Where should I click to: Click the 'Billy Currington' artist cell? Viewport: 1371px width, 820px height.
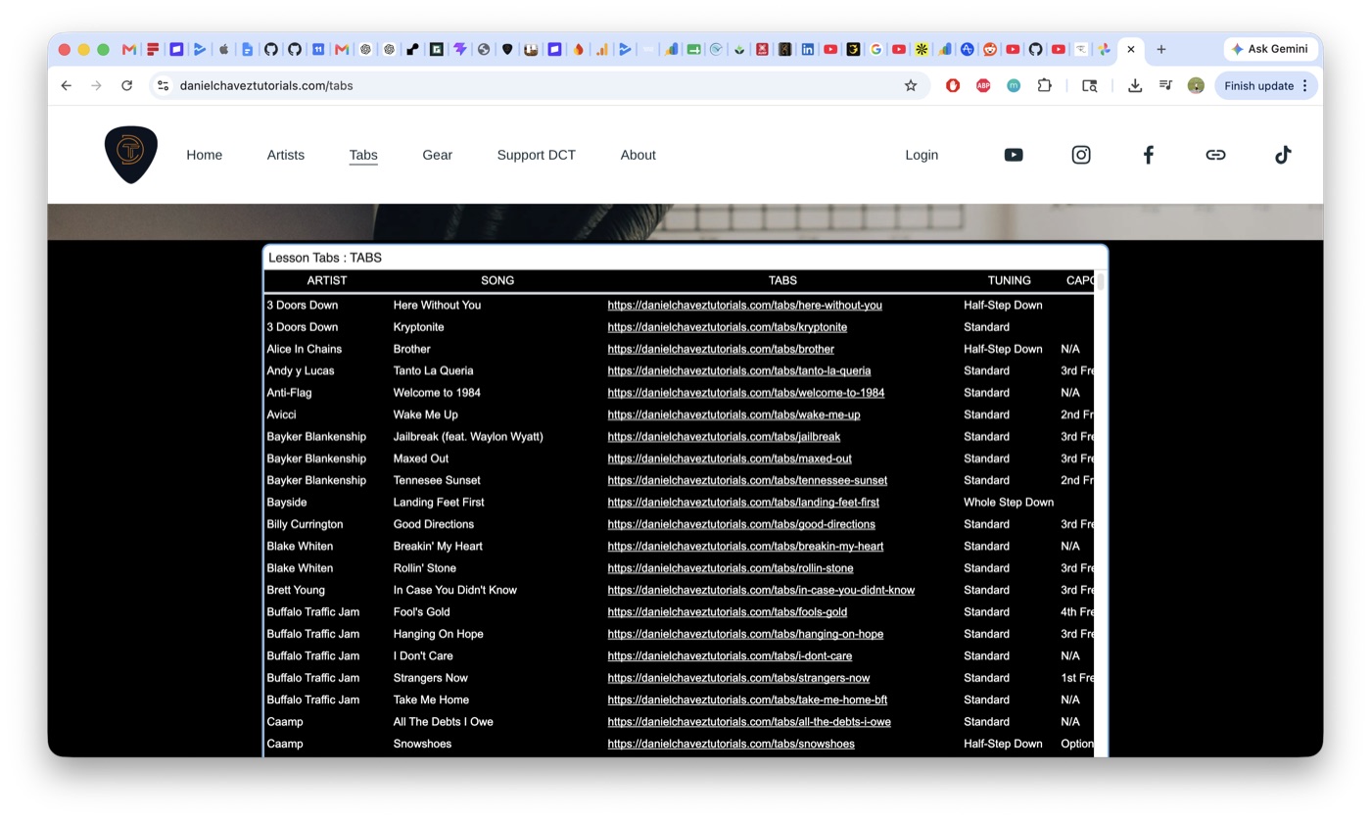coord(305,524)
